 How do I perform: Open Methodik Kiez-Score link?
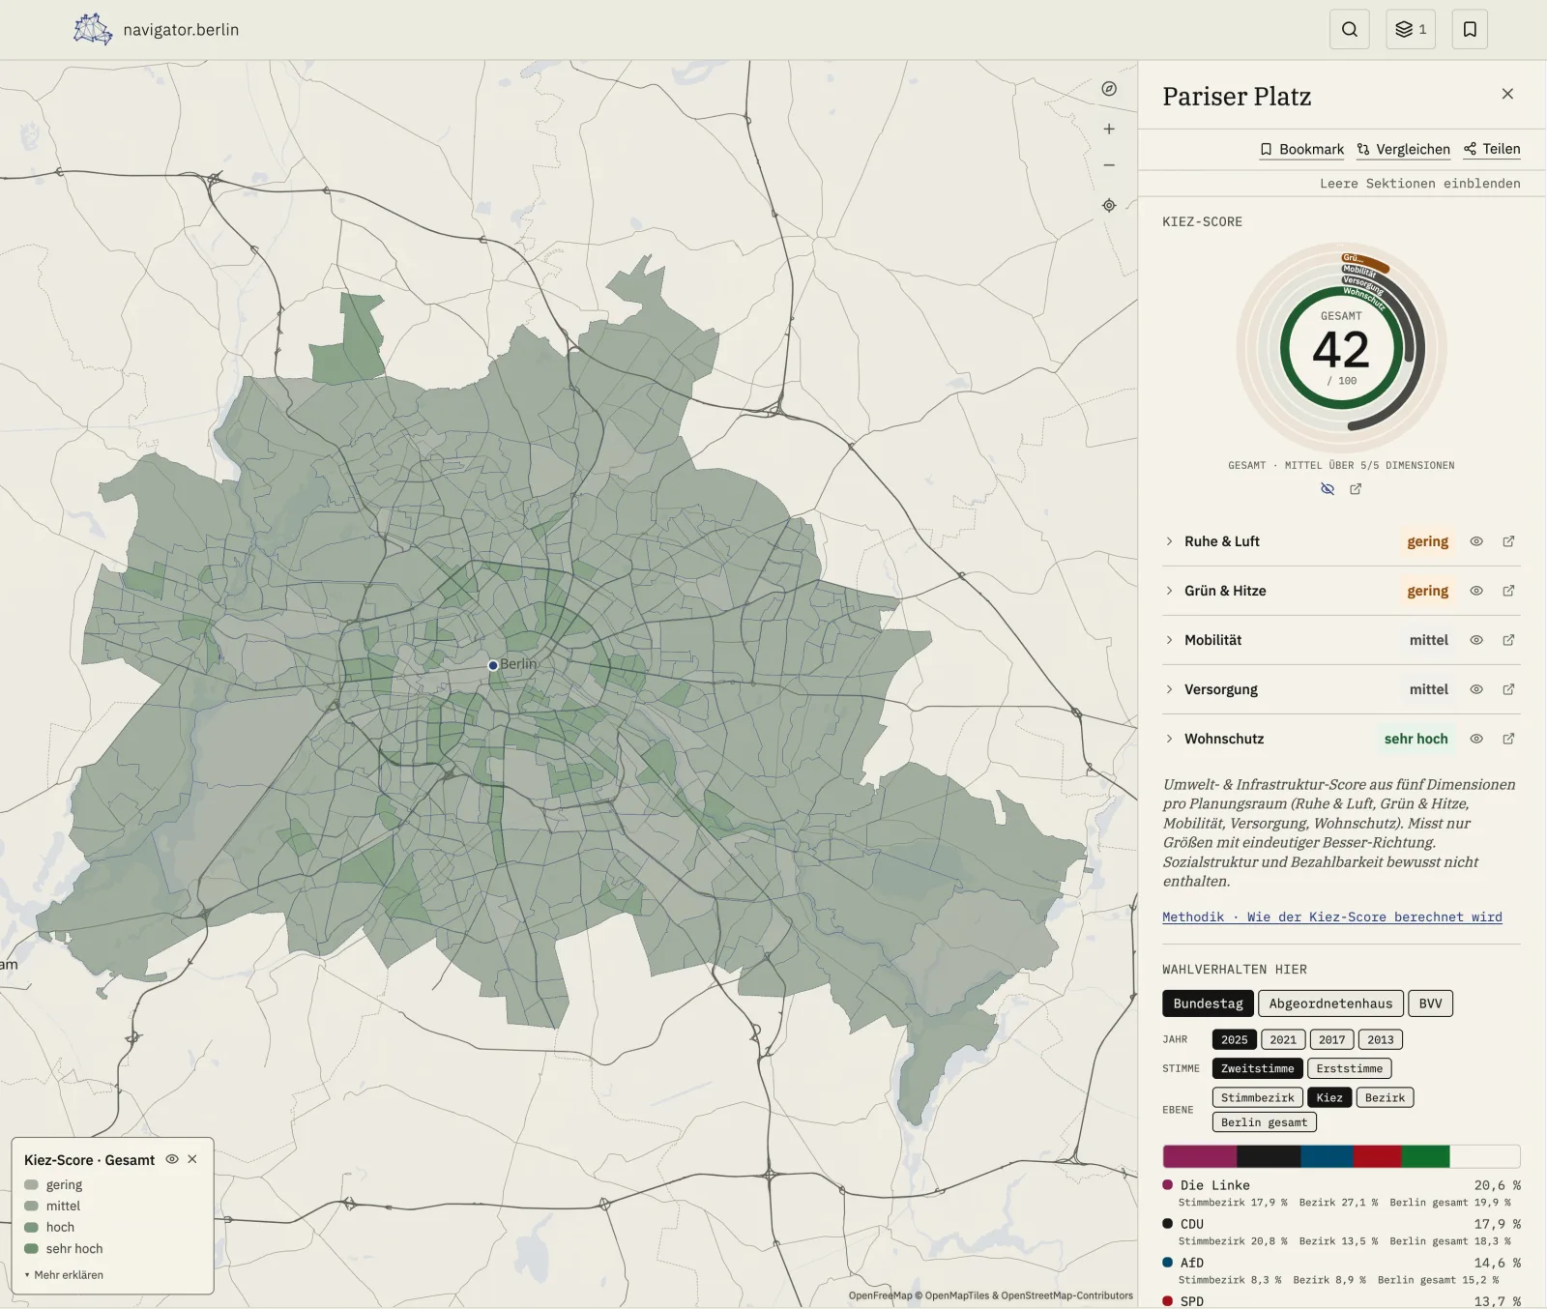pyautogui.click(x=1332, y=916)
